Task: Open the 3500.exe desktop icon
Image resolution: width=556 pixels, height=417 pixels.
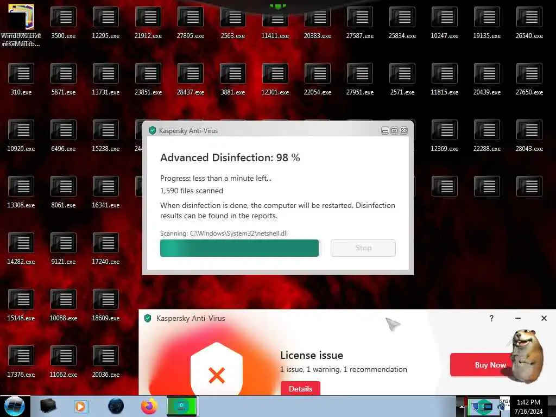Action: tap(64, 17)
